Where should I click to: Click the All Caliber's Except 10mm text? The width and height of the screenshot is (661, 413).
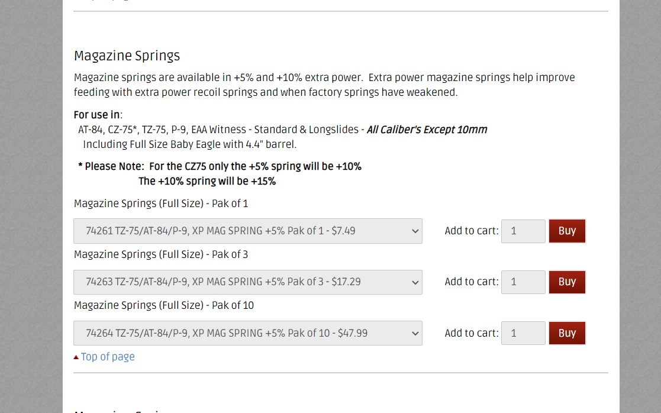coord(427,130)
